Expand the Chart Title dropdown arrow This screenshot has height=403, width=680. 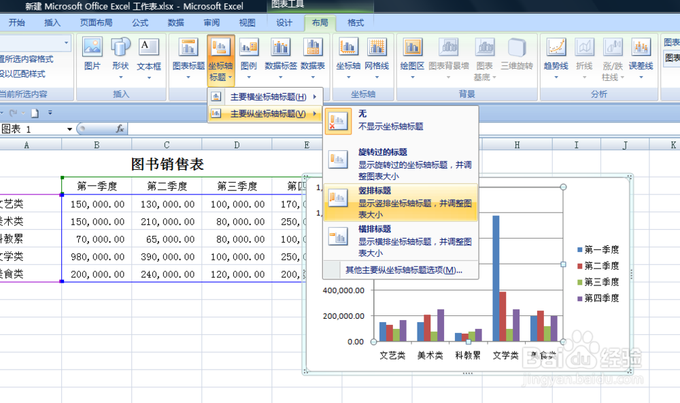coord(188,77)
